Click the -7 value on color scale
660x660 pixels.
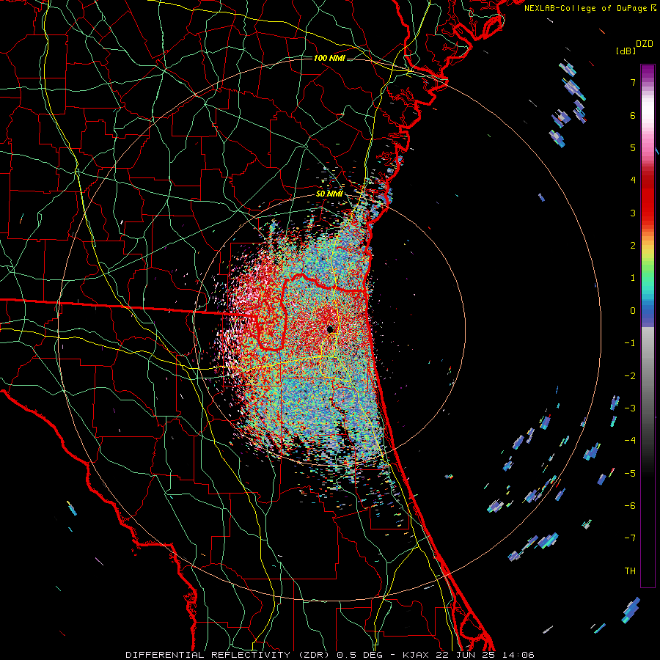[630, 538]
